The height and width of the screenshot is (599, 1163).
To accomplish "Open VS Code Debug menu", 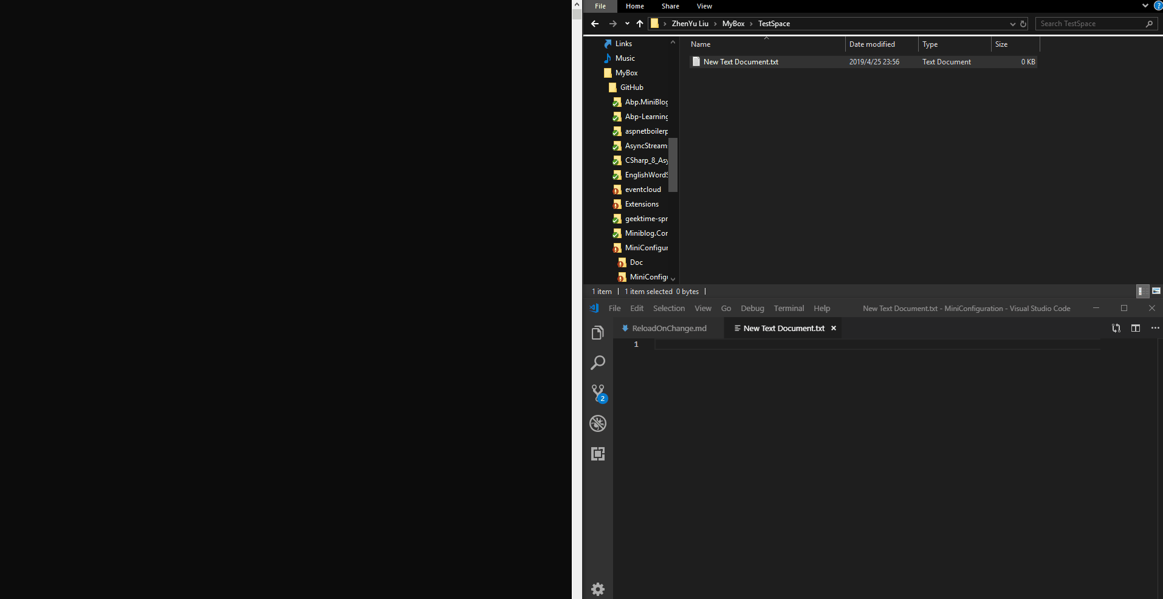I will pyautogui.click(x=752, y=308).
